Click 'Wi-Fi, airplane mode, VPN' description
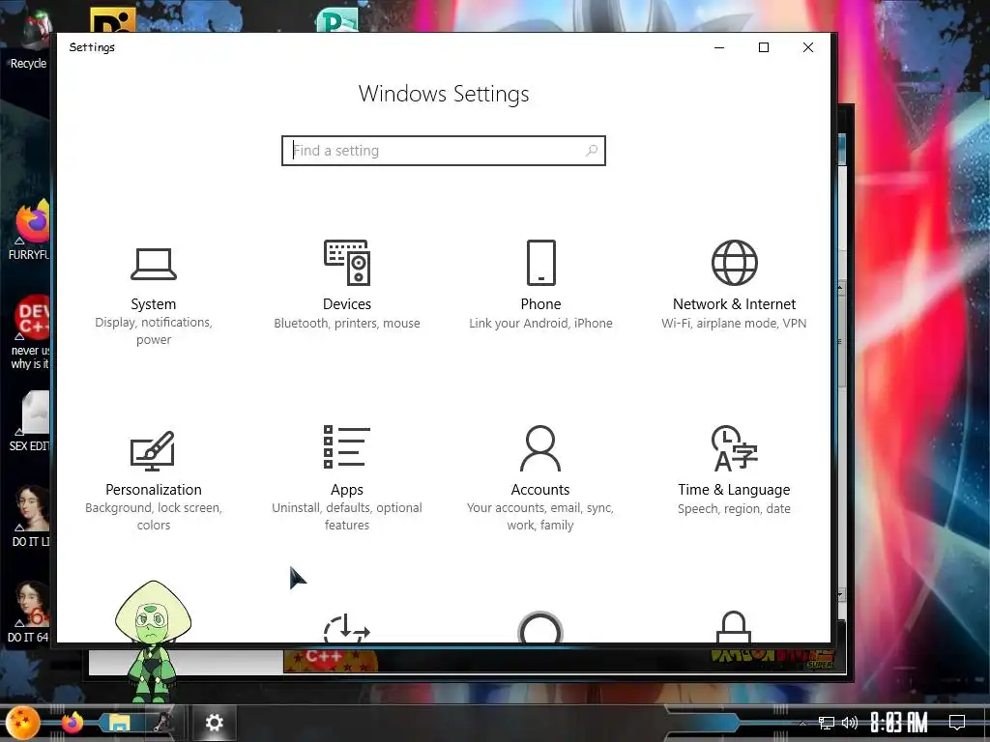This screenshot has height=742, width=990. [x=735, y=323]
